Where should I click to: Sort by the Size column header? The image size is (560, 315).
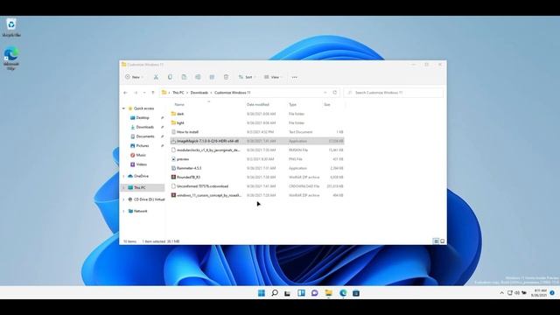point(326,105)
